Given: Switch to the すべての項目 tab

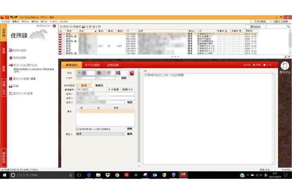Looking at the screenshot, I should tap(92, 65).
